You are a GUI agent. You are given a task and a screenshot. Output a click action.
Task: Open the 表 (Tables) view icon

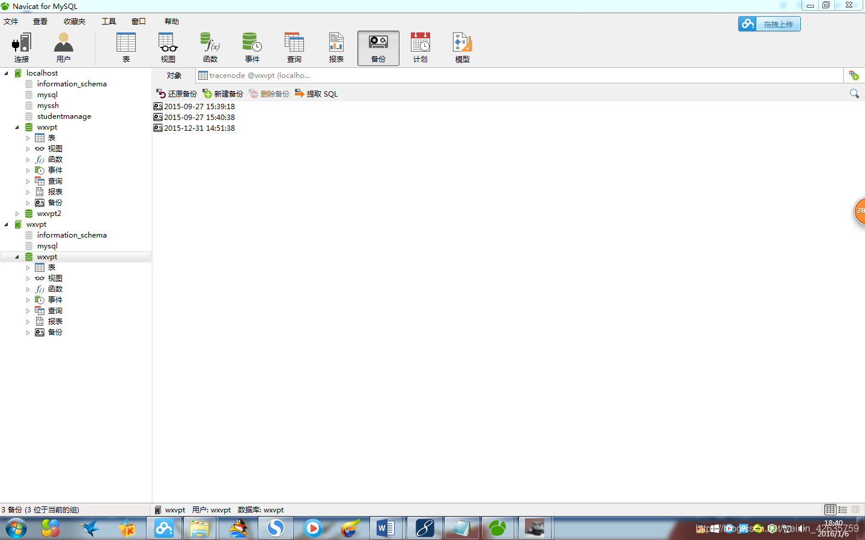(x=126, y=47)
